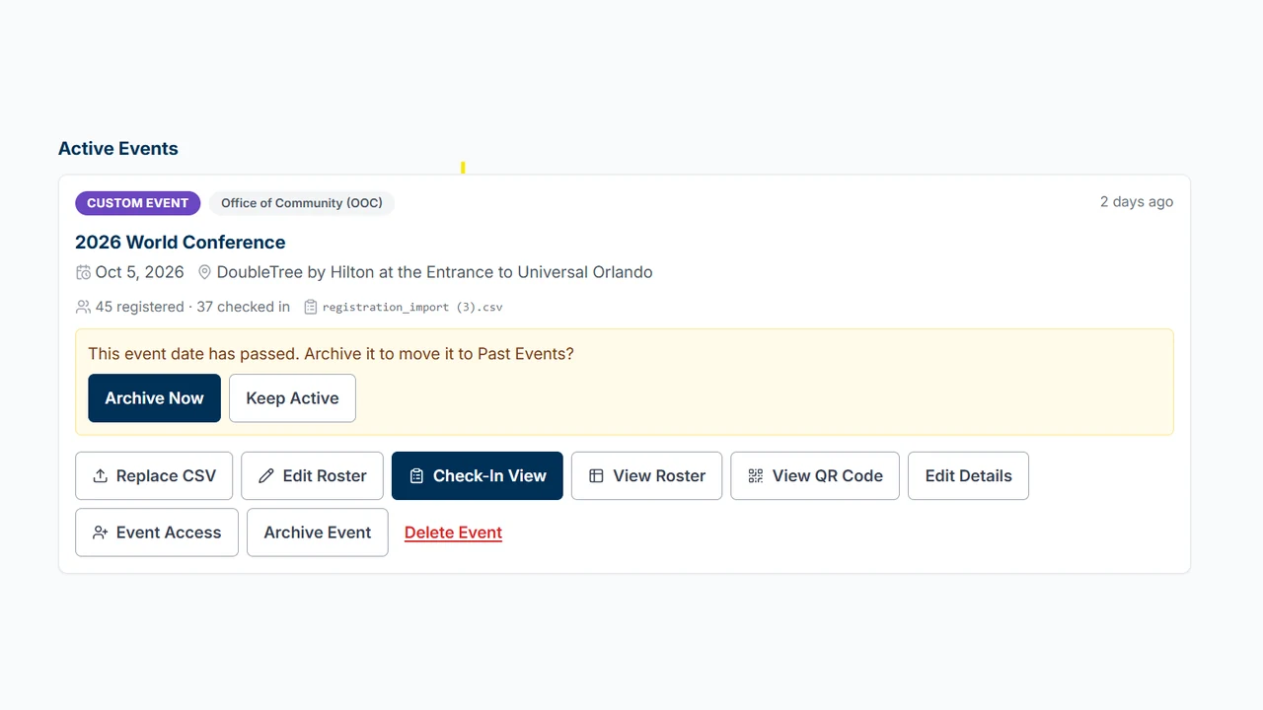Click the file icon beside registration_import CSV

[311, 307]
